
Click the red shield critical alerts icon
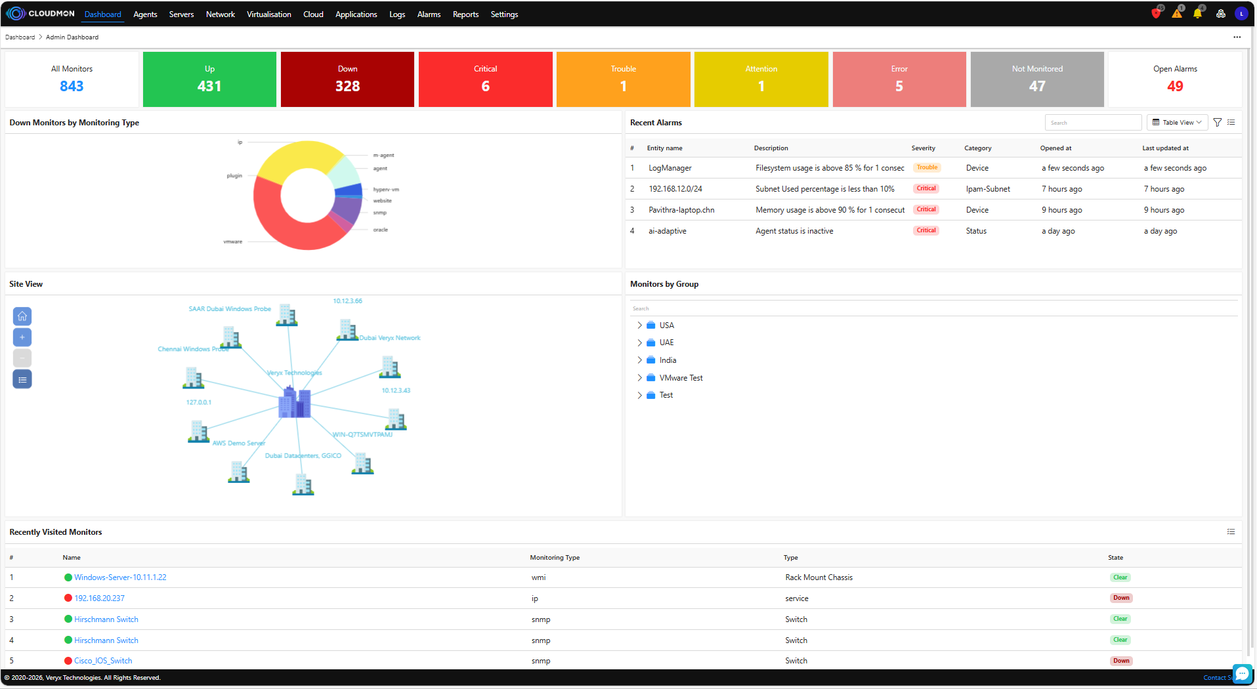[x=1156, y=14]
